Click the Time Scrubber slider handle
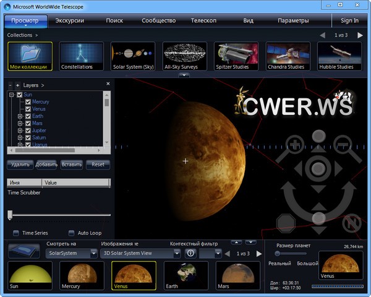The width and height of the screenshot is (371, 297). pyautogui.click(x=10, y=214)
